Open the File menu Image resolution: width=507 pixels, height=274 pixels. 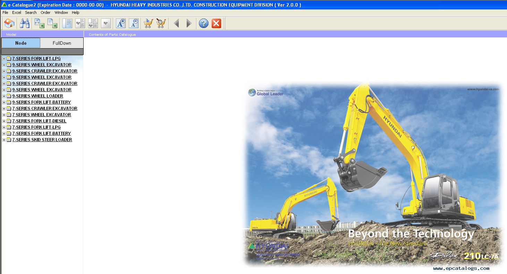click(5, 12)
